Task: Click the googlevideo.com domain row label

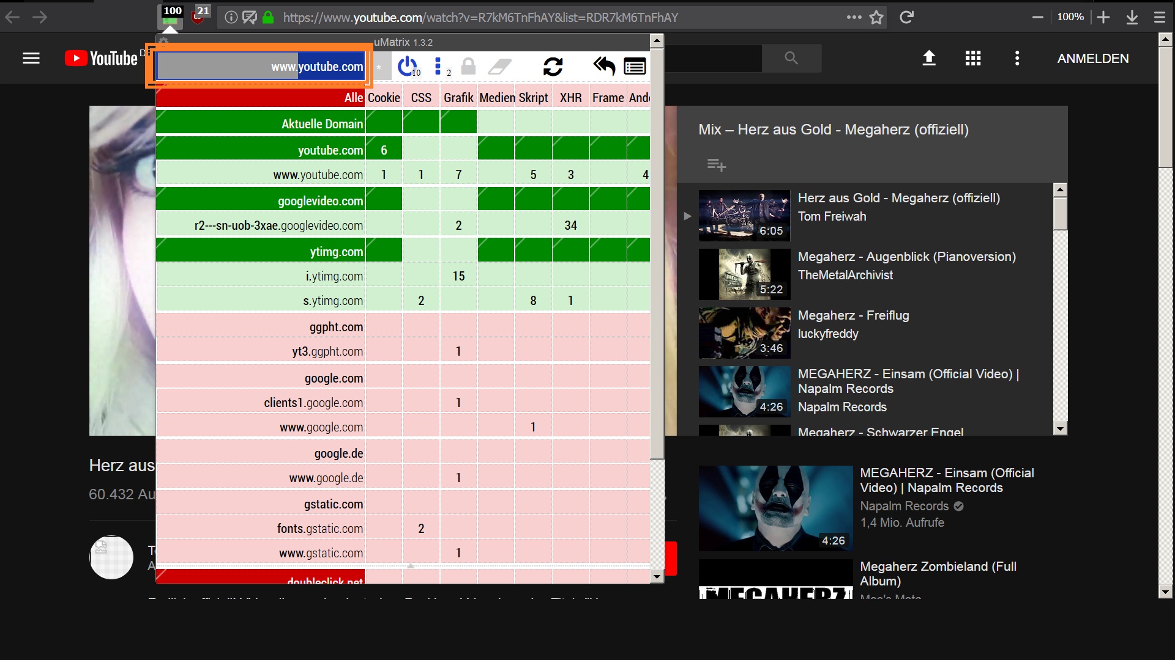Action: [261, 200]
